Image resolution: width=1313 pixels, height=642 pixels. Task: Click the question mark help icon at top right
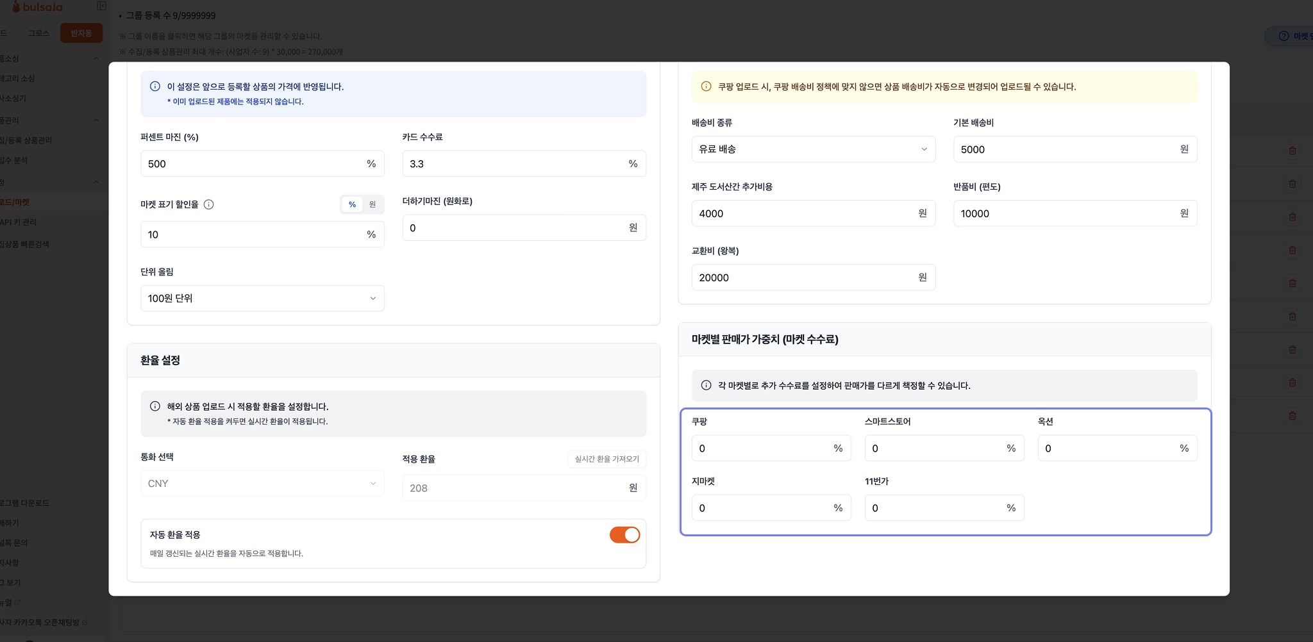(x=1284, y=36)
